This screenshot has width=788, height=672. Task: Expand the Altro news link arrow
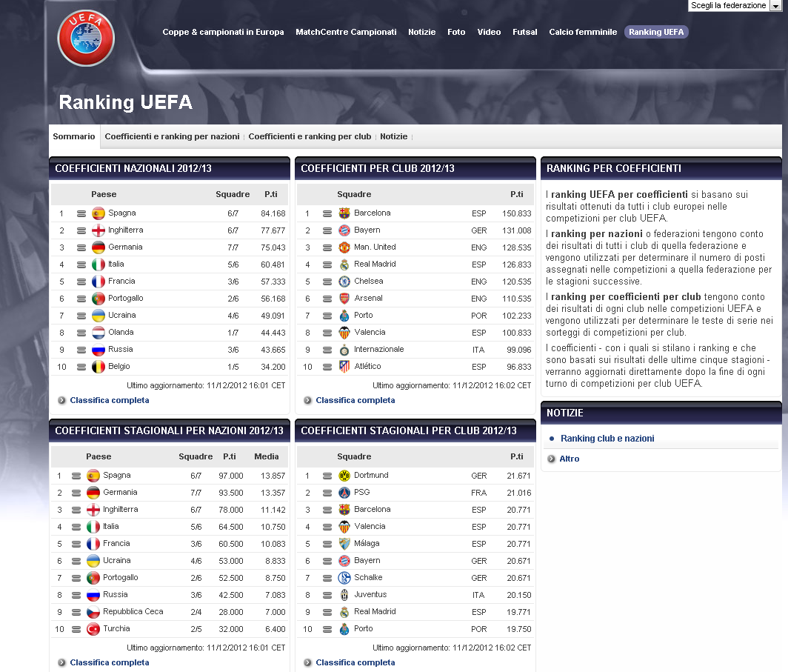[x=552, y=459]
